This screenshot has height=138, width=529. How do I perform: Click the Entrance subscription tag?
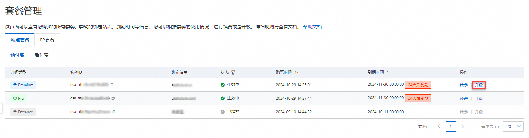pyautogui.click(x=23, y=112)
